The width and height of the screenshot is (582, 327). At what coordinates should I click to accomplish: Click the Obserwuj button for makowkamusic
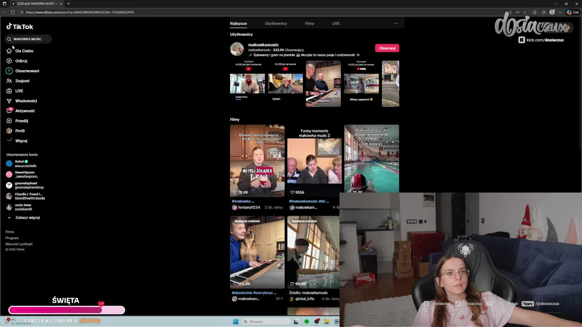pyautogui.click(x=387, y=48)
